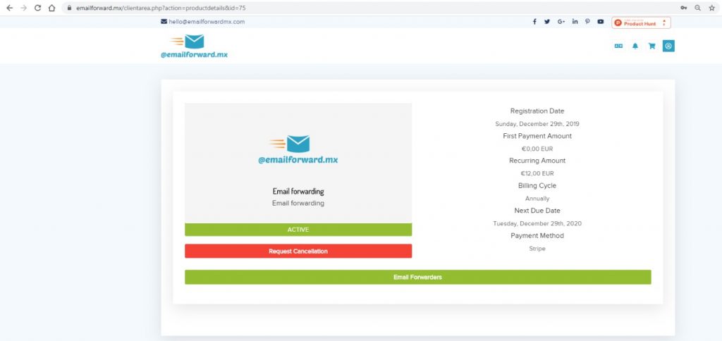Open the Google Plus social icon
722x341 pixels.
561,22
